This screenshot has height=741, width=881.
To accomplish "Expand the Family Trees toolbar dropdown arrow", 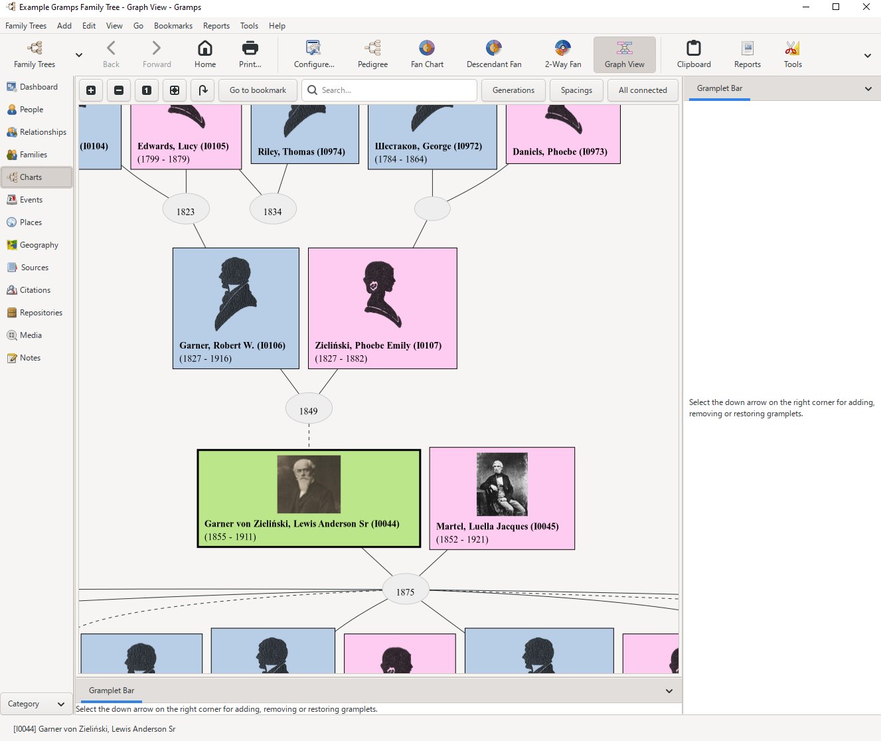I will point(79,55).
